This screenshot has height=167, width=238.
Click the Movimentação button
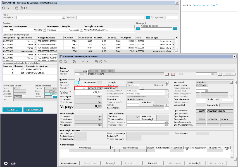click(x=196, y=163)
